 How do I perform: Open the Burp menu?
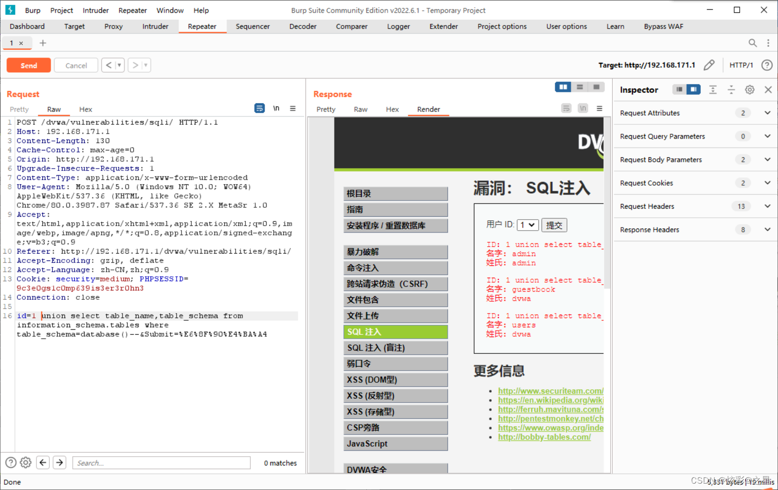pos(33,10)
